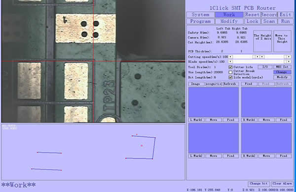296x192 pixels.
Task: Open the Record panel
Action: click(269, 15)
